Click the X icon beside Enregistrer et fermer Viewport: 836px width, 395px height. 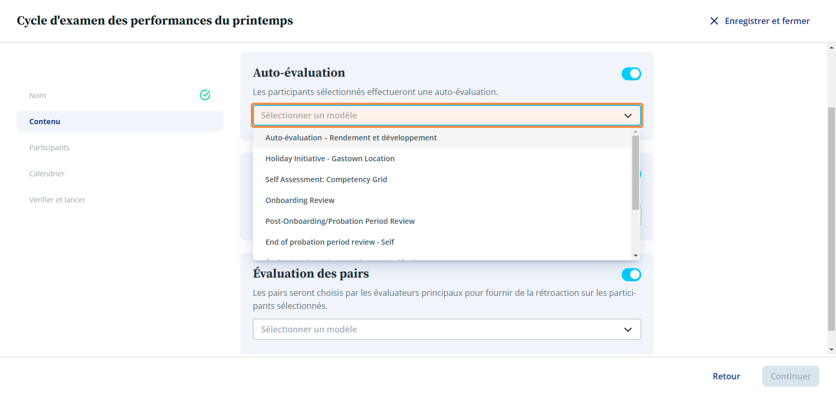point(714,21)
